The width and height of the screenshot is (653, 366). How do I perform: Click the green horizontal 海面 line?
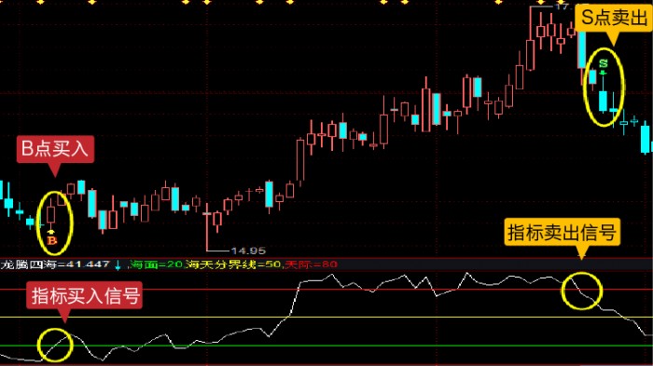pos(326,346)
